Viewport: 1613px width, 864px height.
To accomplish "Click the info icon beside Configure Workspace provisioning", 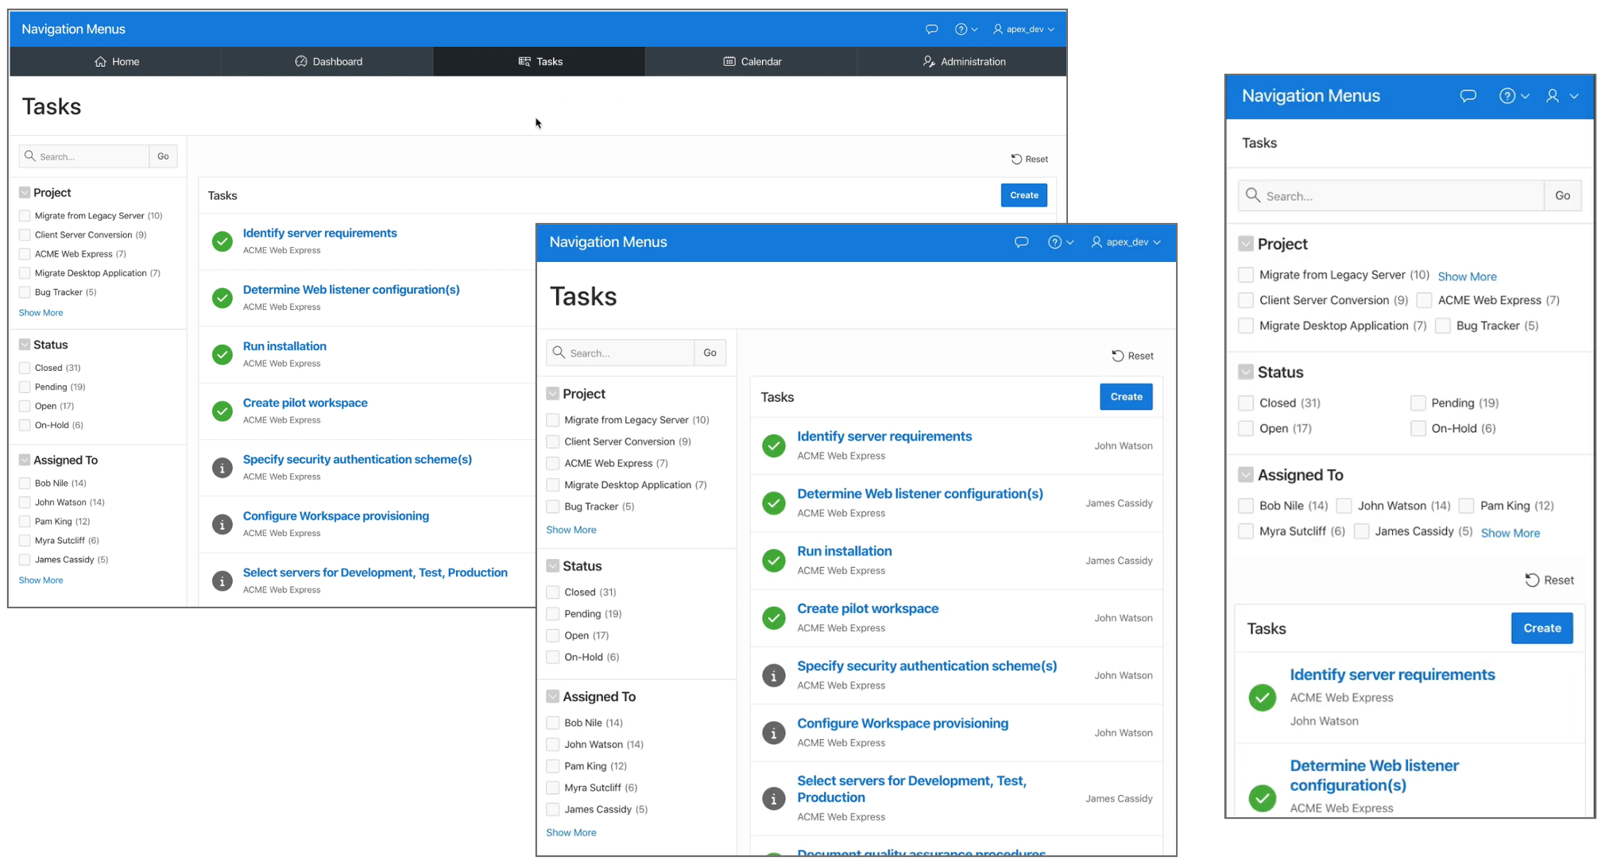I will (x=222, y=524).
